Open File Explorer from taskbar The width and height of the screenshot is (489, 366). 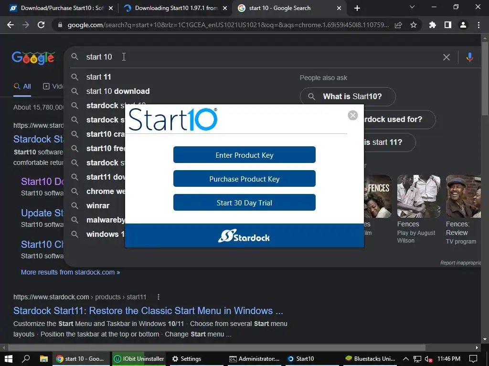point(43,359)
